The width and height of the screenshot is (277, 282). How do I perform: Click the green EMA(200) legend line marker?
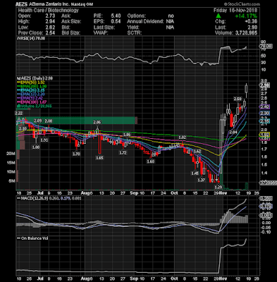[x=18, y=86]
